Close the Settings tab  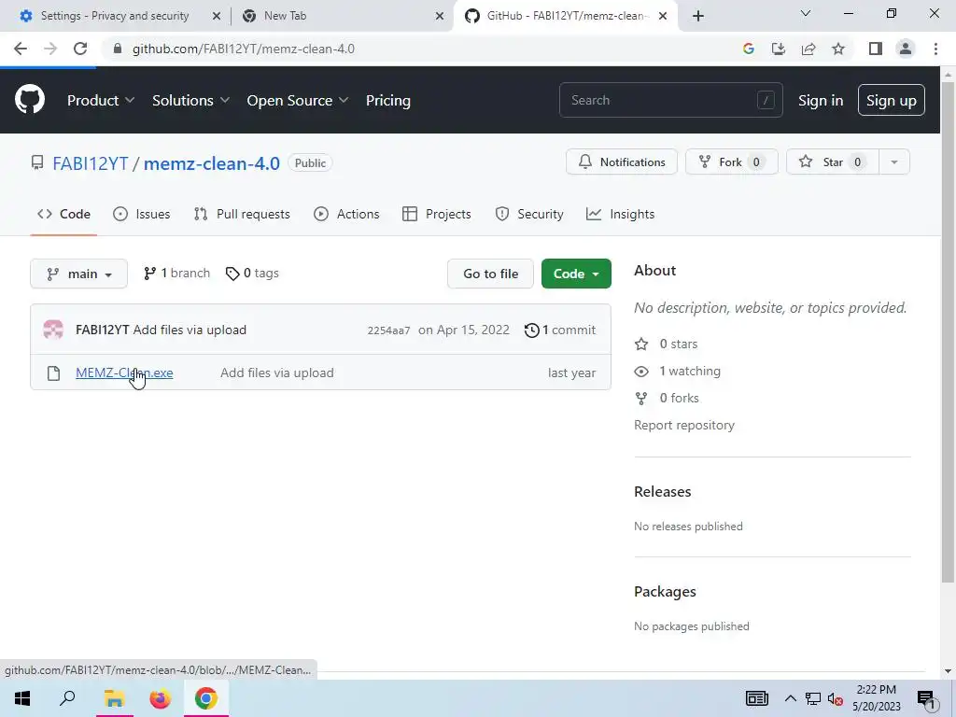(x=217, y=17)
